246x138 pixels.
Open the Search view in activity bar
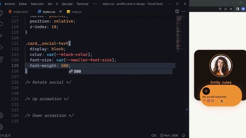click(1, 24)
